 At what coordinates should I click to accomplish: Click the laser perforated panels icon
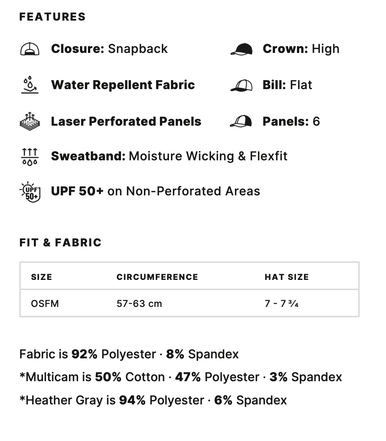(x=30, y=121)
